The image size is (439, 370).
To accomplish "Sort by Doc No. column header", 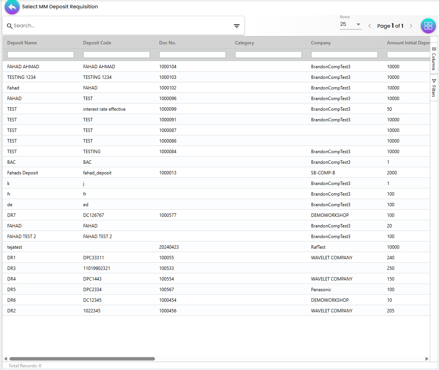I will tap(167, 43).
